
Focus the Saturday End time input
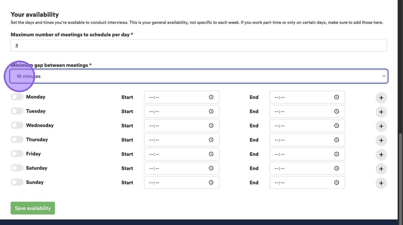click(x=301, y=168)
